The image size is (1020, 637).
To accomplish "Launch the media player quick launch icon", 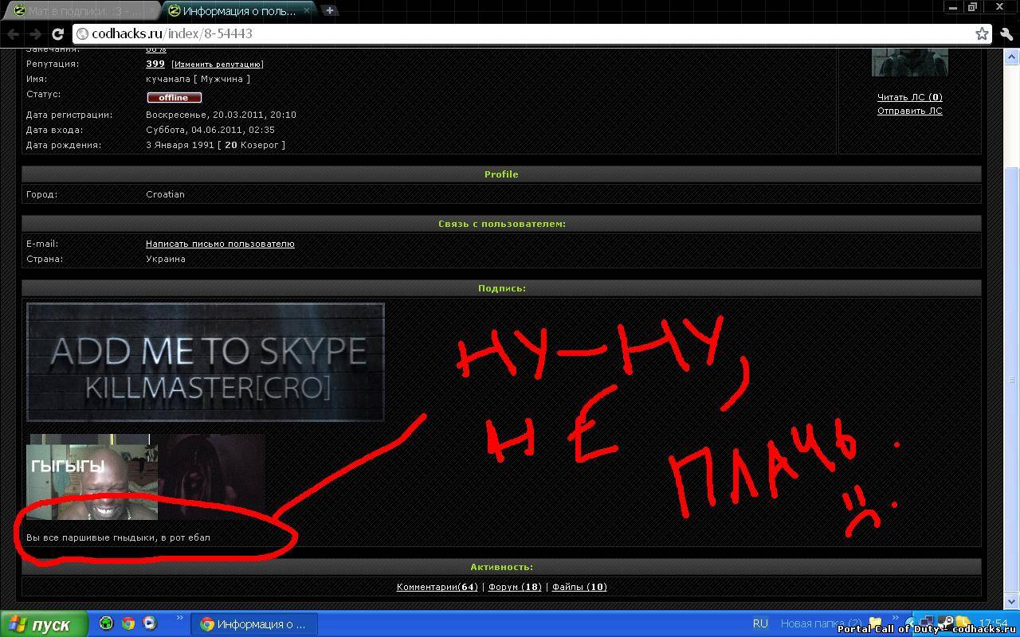I will [x=149, y=623].
